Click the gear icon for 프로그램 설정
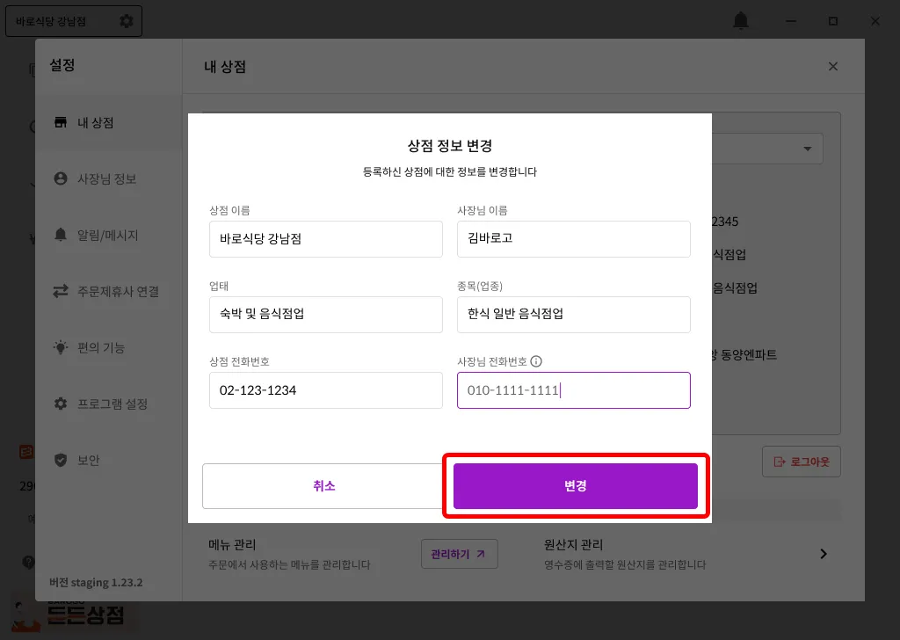900x640 pixels. [x=61, y=404]
